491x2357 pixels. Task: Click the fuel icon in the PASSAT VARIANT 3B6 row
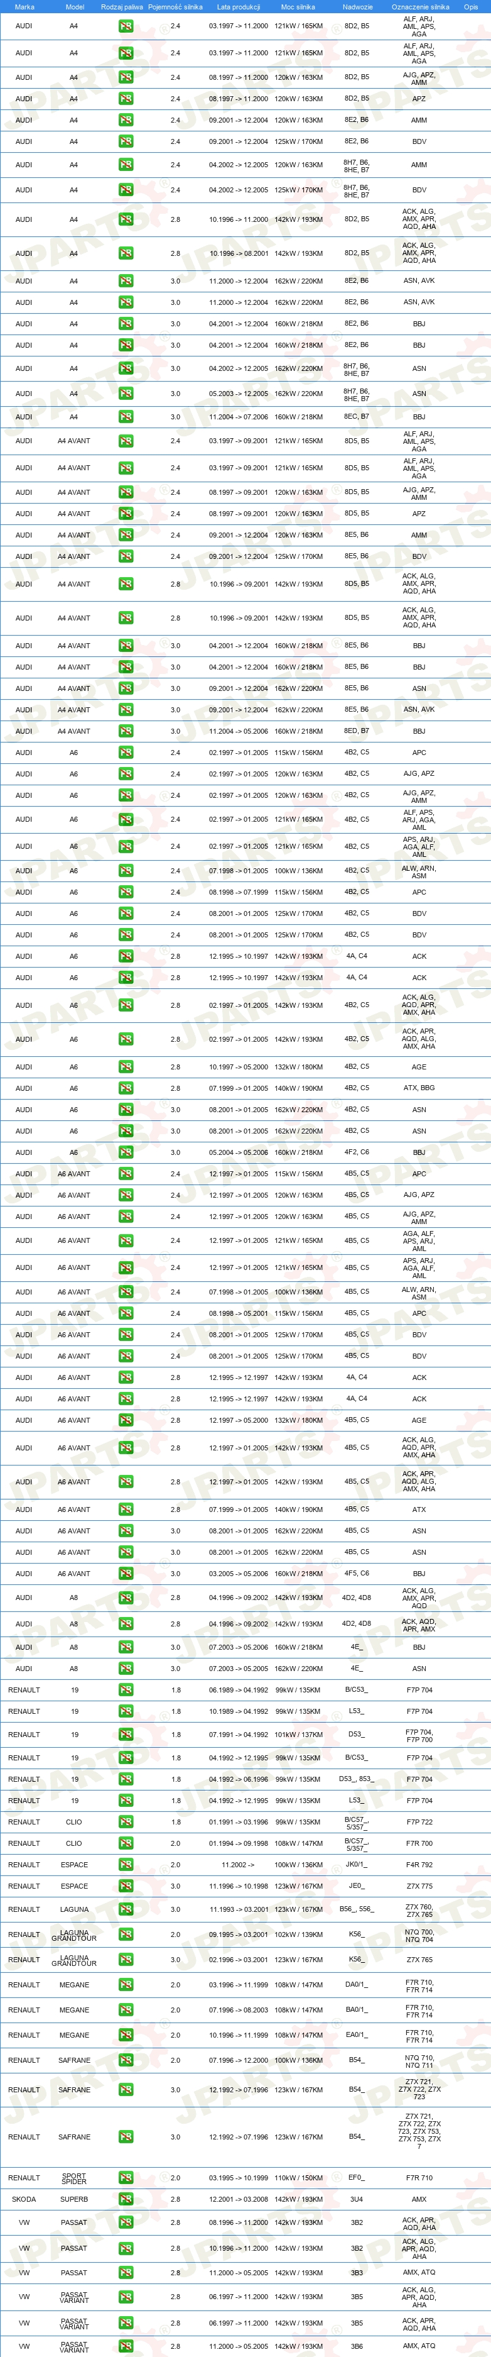126,2346
